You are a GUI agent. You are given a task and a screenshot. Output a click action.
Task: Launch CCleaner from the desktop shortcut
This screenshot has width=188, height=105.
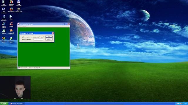point(11,24)
